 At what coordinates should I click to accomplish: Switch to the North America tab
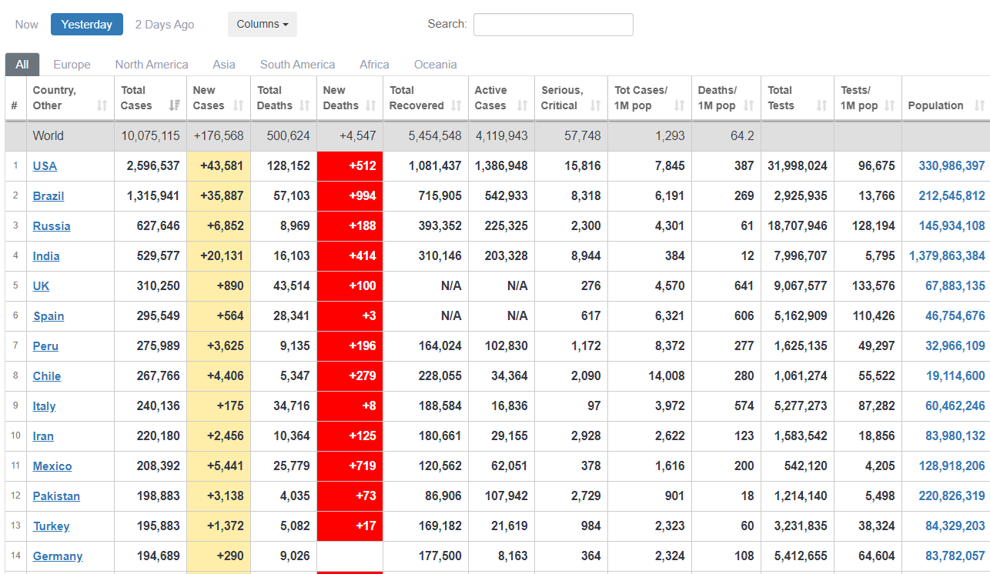point(152,65)
